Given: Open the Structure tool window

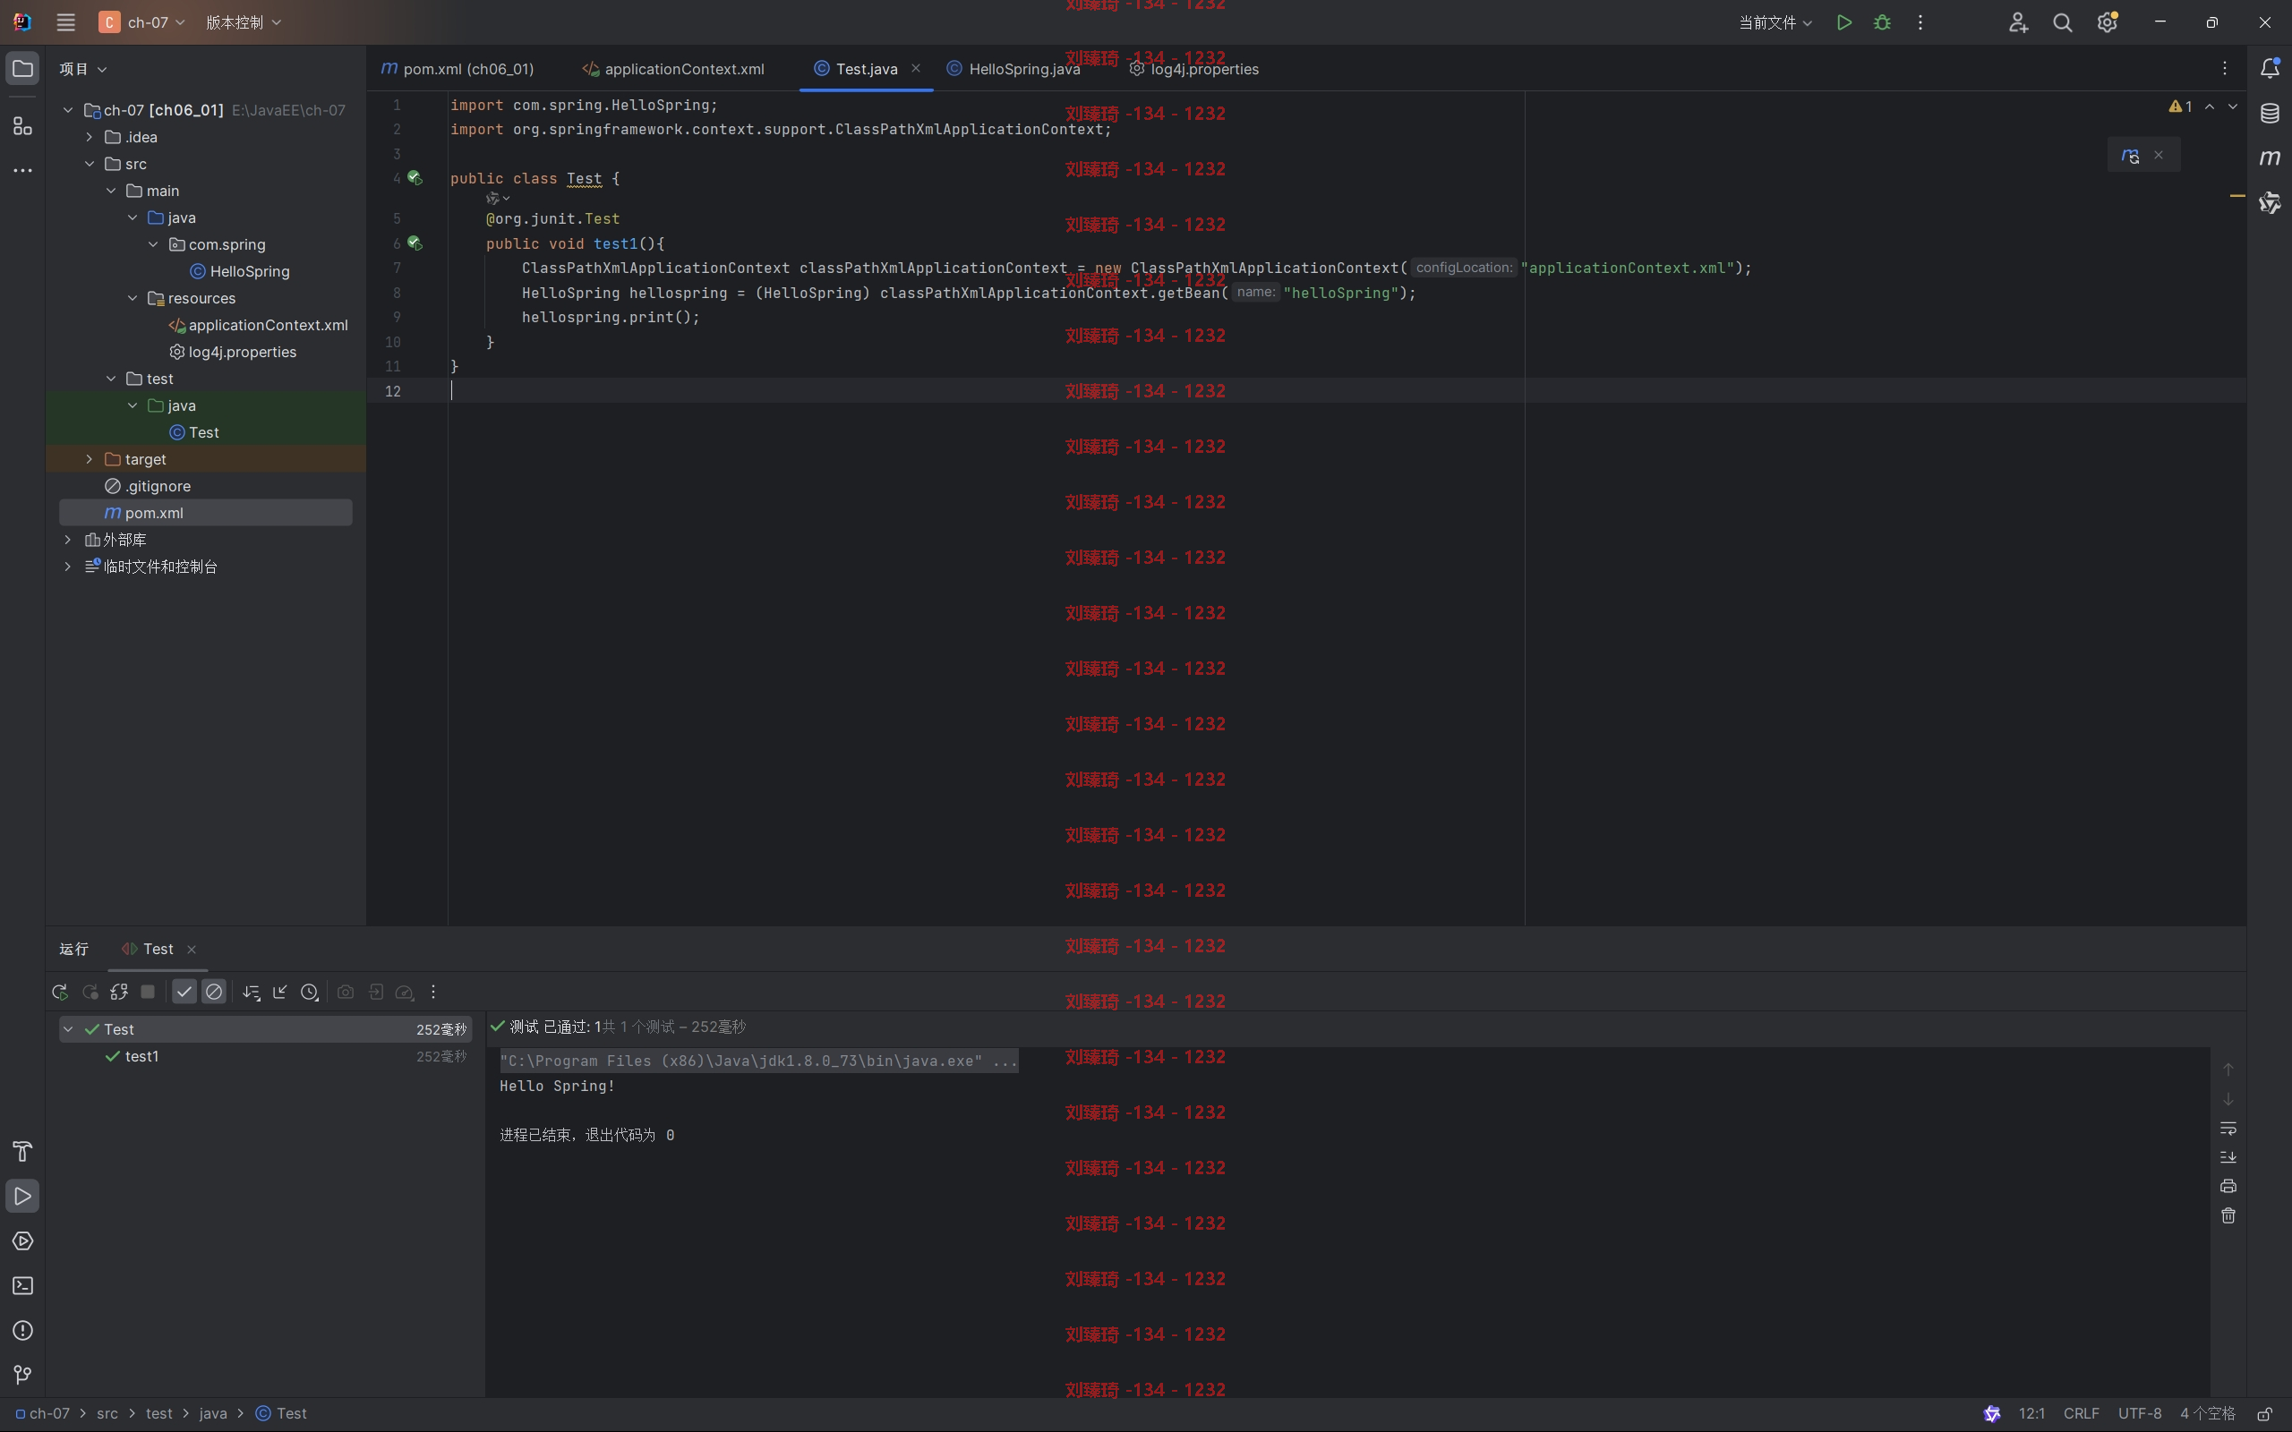Looking at the screenshot, I should point(22,125).
